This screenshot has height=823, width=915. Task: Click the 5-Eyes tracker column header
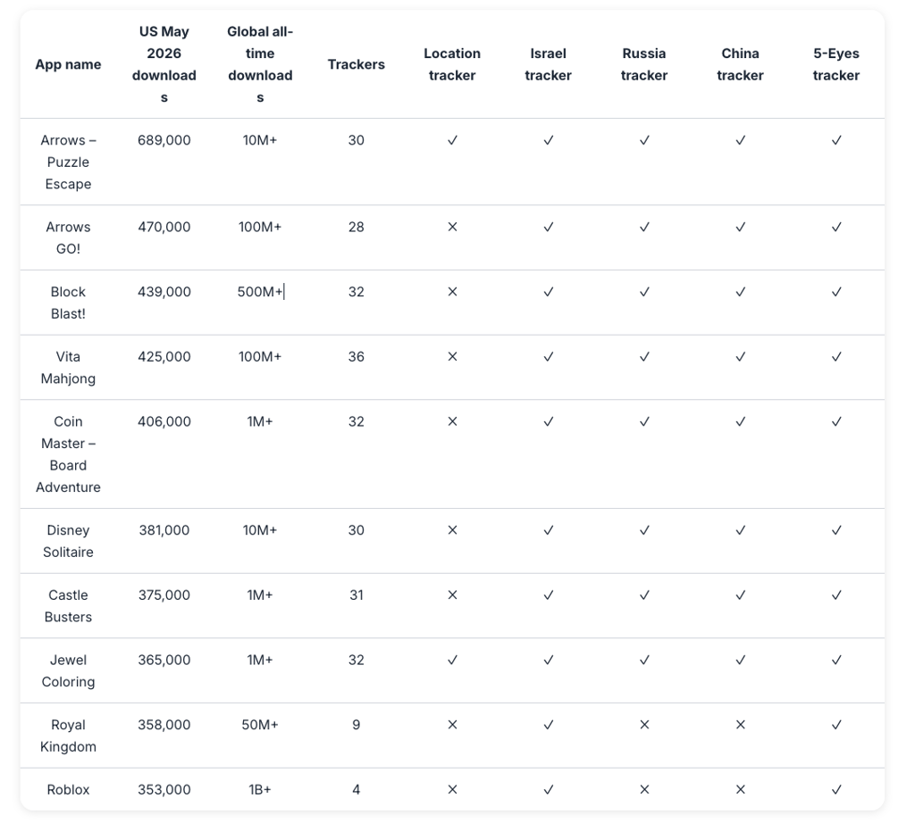[x=836, y=64]
